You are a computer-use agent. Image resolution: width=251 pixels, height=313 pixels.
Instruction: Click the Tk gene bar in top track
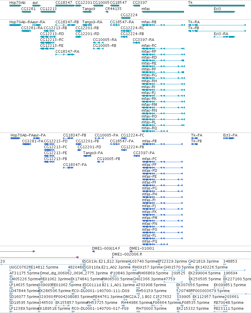(216, 6)
